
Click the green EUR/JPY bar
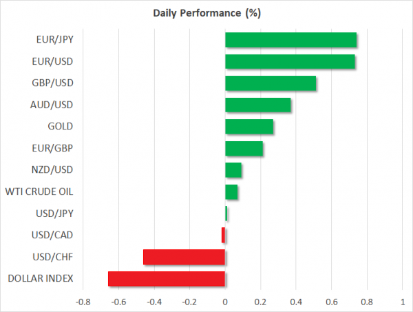click(290, 40)
